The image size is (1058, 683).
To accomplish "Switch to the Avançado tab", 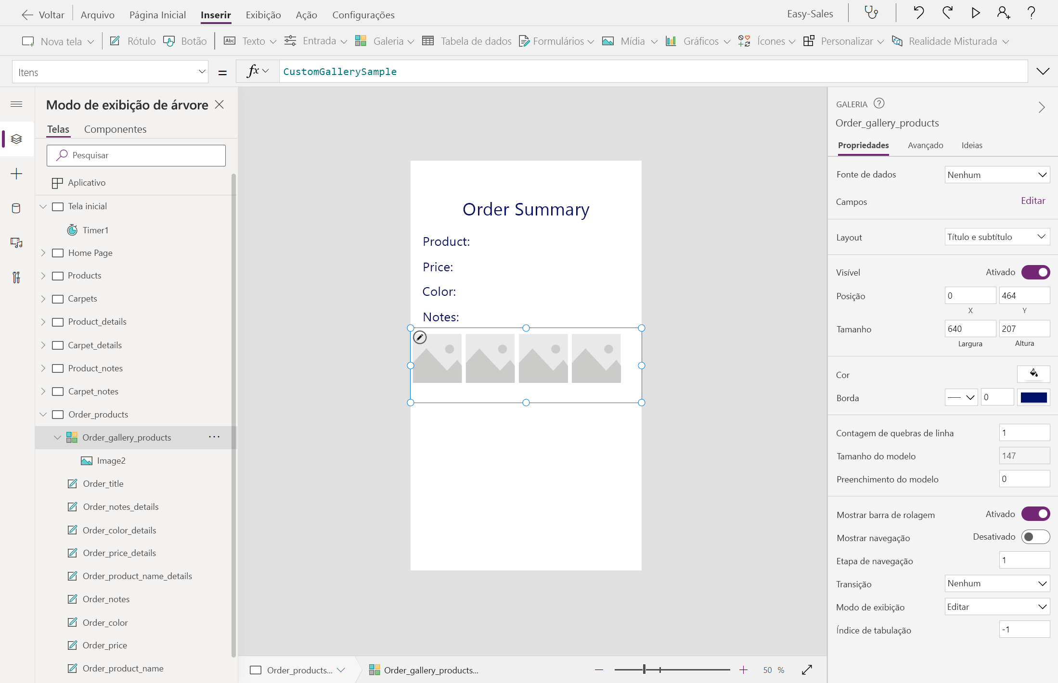I will [x=925, y=145].
